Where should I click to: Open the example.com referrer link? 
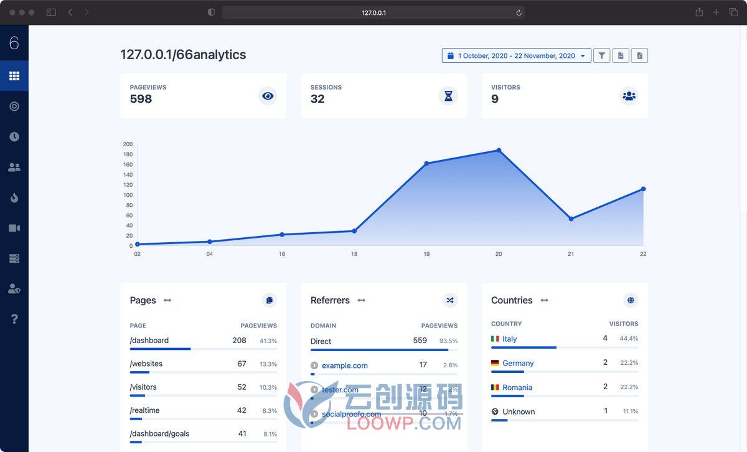click(345, 365)
